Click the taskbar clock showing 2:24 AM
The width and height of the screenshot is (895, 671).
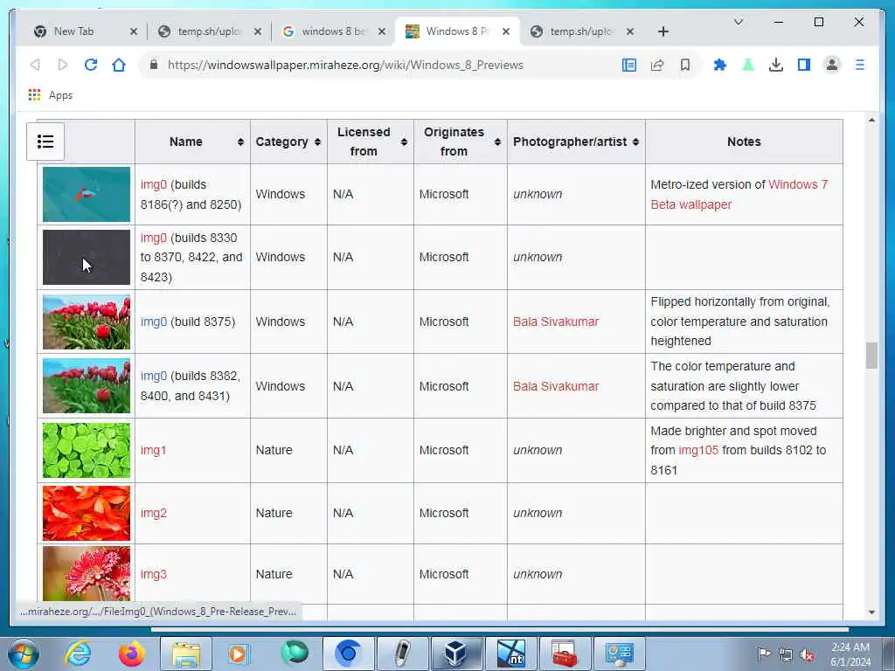[x=850, y=654]
